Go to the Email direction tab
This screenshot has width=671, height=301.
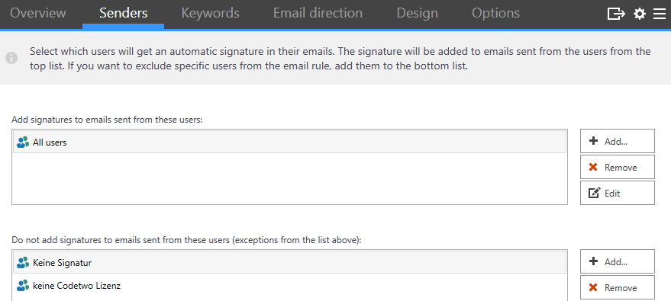(318, 13)
